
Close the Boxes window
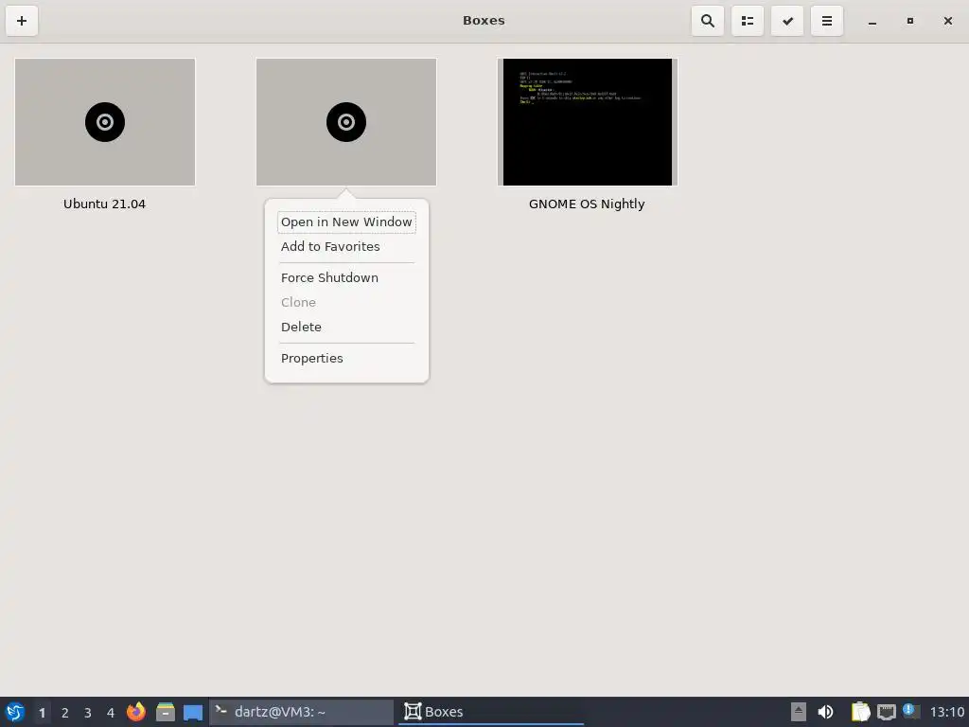click(x=947, y=21)
